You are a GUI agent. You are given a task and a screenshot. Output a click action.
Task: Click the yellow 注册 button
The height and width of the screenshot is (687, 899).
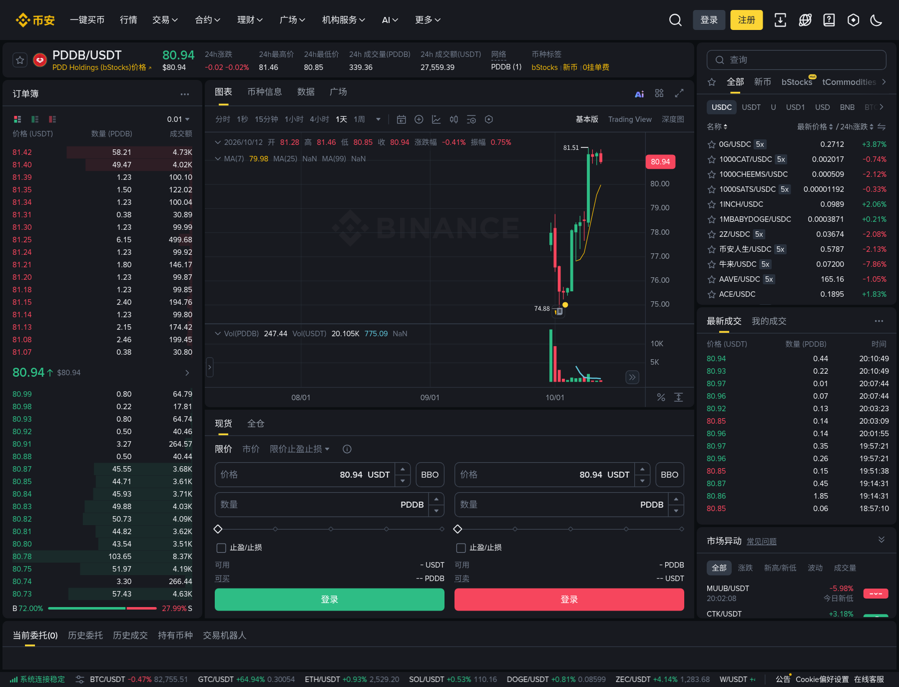click(x=747, y=20)
